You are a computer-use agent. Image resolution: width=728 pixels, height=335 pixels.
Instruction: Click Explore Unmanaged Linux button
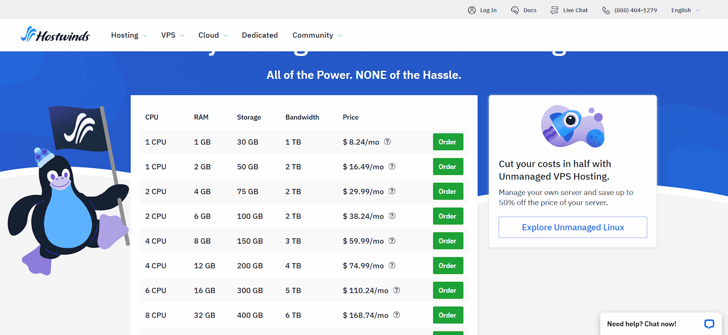(x=573, y=227)
